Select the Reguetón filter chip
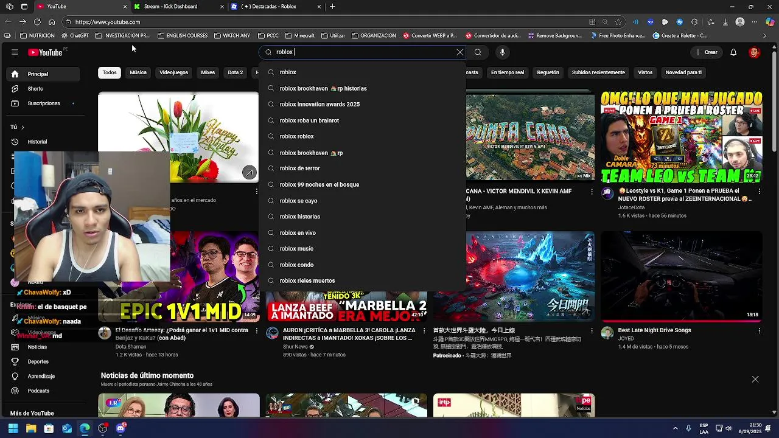The image size is (779, 438). pyautogui.click(x=548, y=72)
